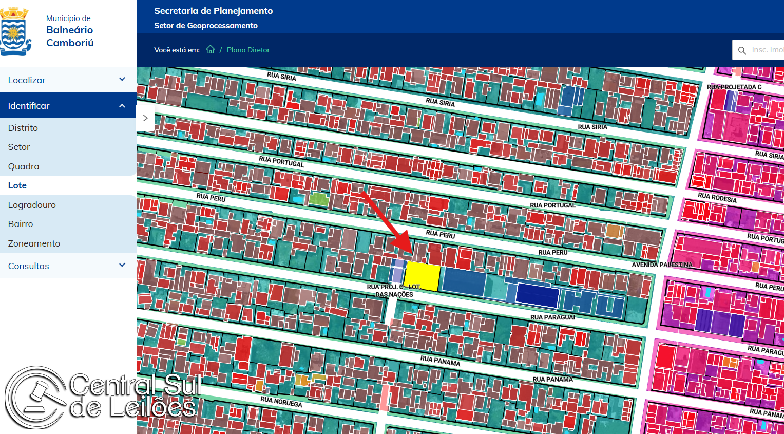
Task: Select Zoneamento option
Action: click(x=34, y=243)
